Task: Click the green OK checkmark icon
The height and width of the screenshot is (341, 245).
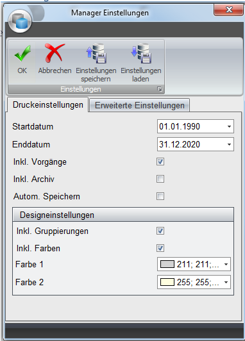Action: pos(22,53)
